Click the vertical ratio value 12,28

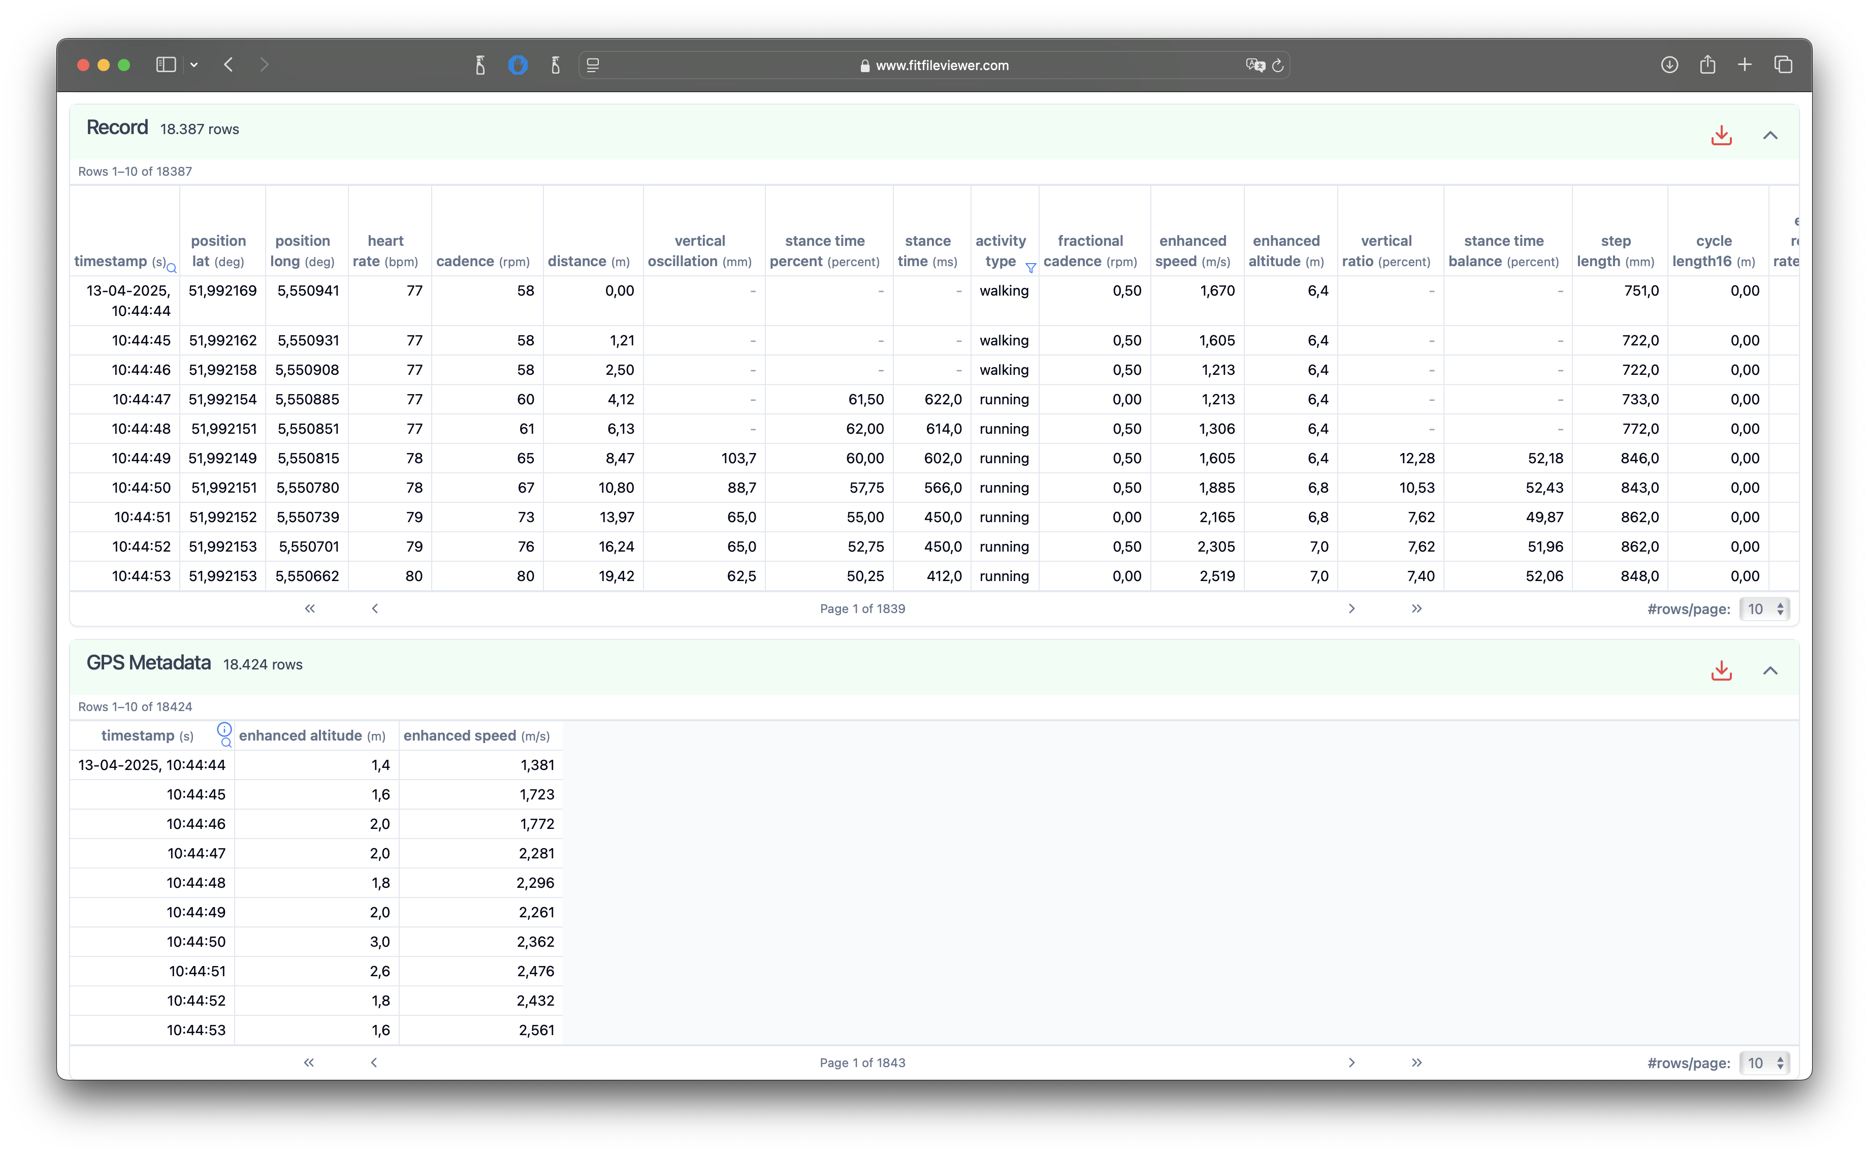pos(1417,458)
